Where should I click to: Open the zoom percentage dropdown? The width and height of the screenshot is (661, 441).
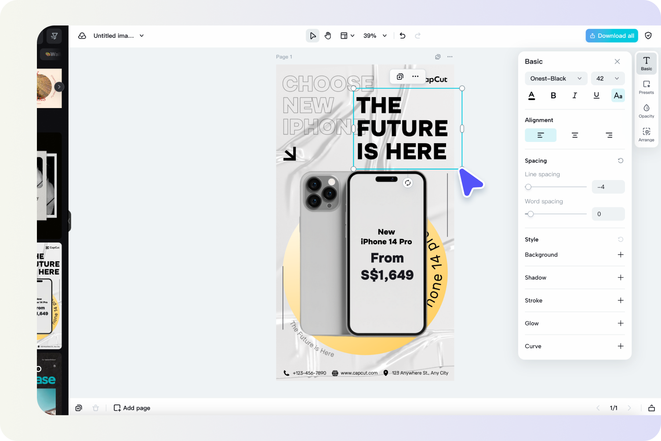click(375, 36)
